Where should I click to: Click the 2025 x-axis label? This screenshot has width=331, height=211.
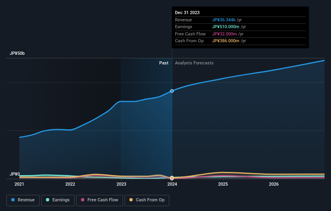tap(223, 184)
